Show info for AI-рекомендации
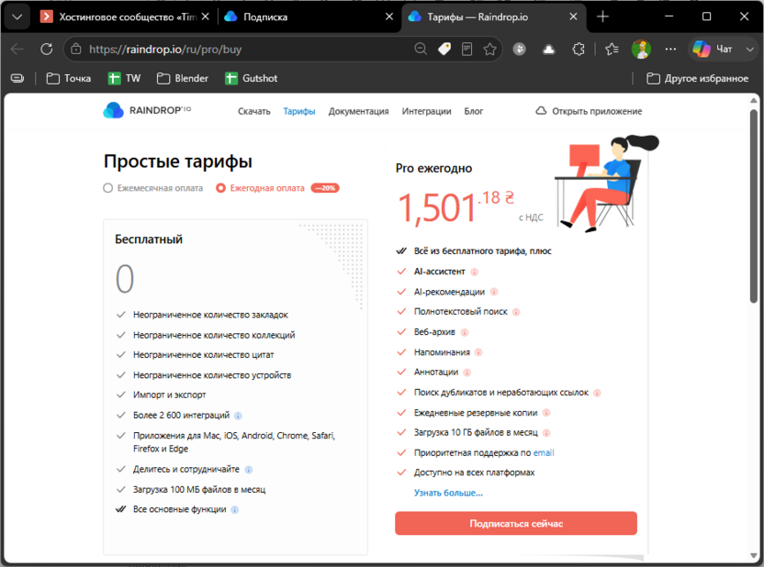 494,292
